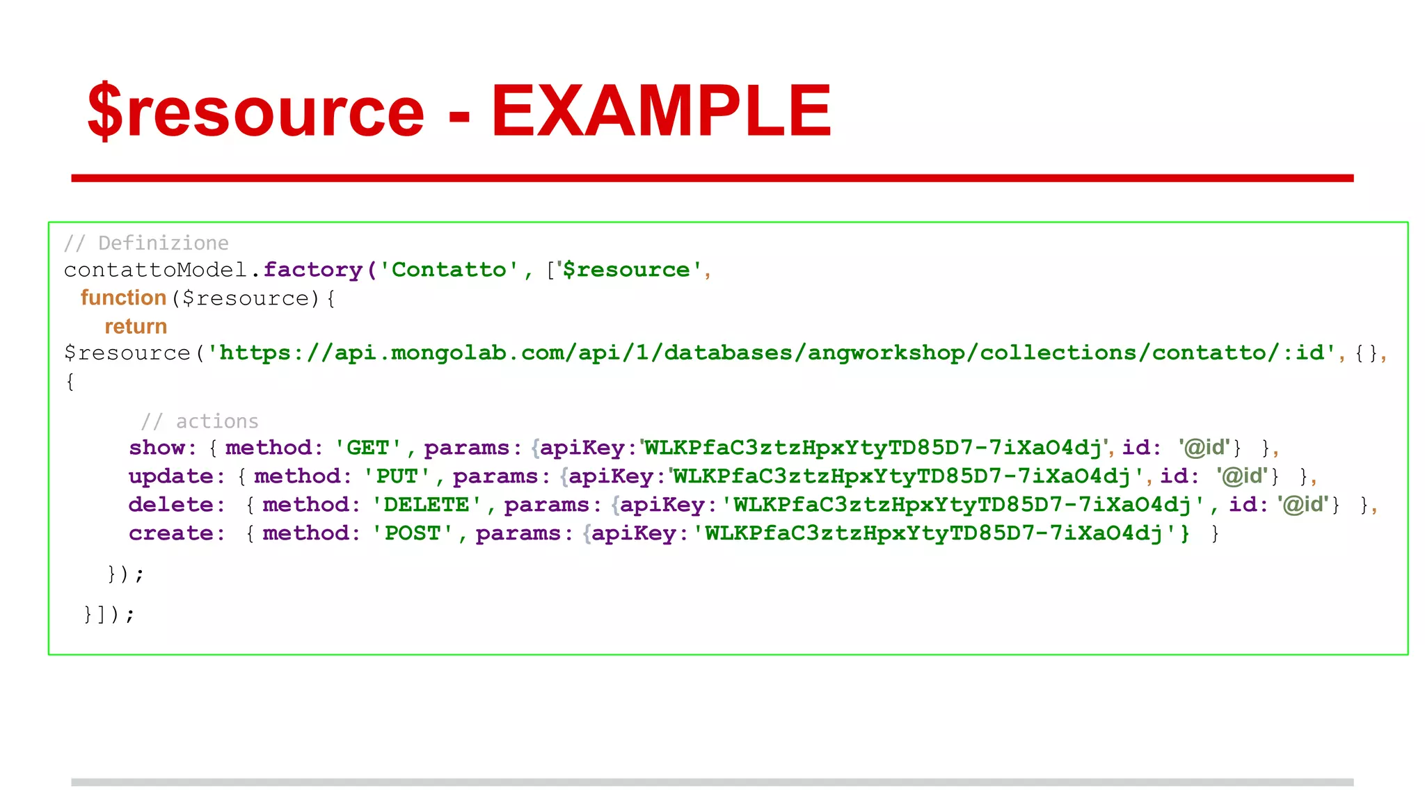Click the '// actions' comment
Viewport: 1425px width, 801px height.
click(x=200, y=421)
